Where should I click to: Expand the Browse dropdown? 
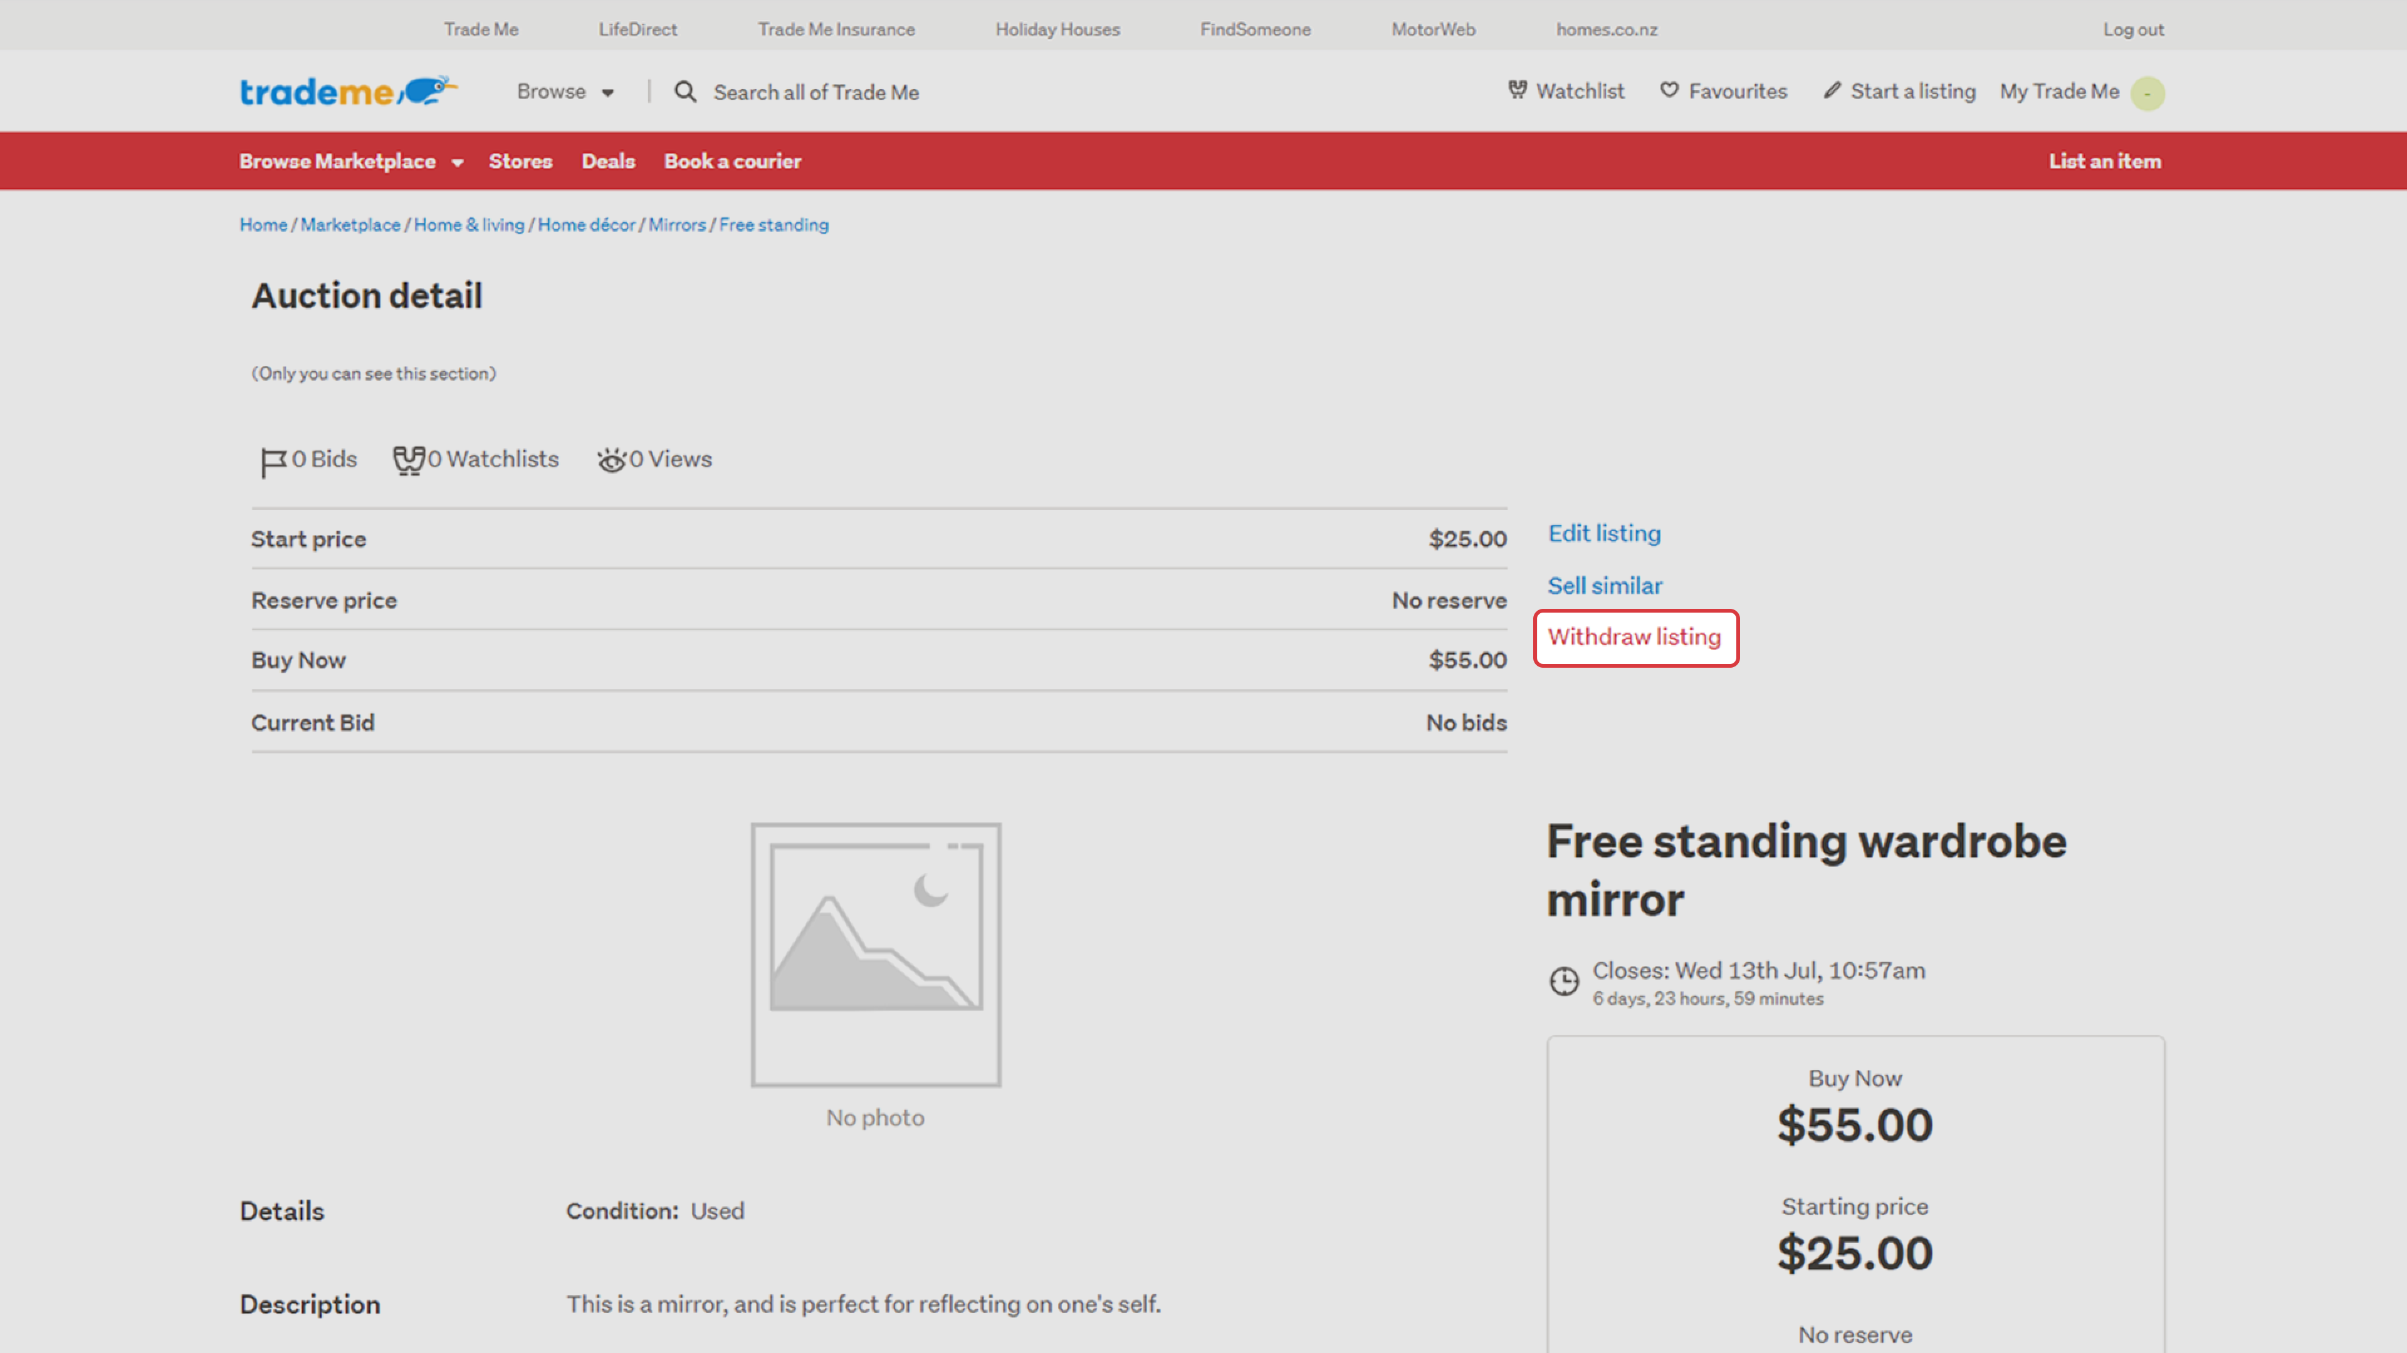coord(565,91)
